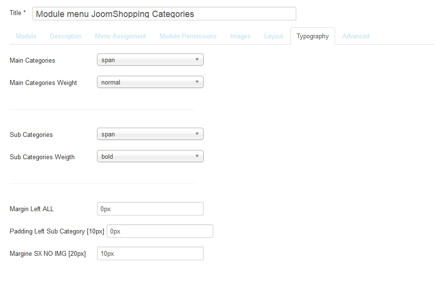Click the Title input field
The width and height of the screenshot is (434, 283).
tap(164, 14)
